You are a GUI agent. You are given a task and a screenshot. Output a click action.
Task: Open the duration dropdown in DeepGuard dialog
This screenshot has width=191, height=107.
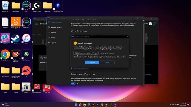coord(86,53)
